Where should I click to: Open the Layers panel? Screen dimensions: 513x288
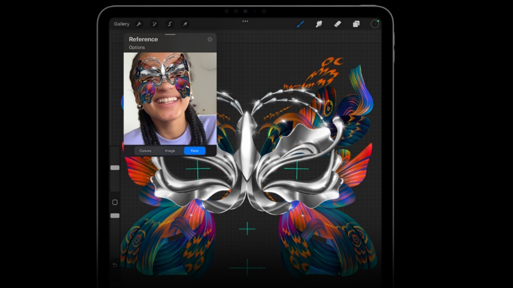[356, 24]
